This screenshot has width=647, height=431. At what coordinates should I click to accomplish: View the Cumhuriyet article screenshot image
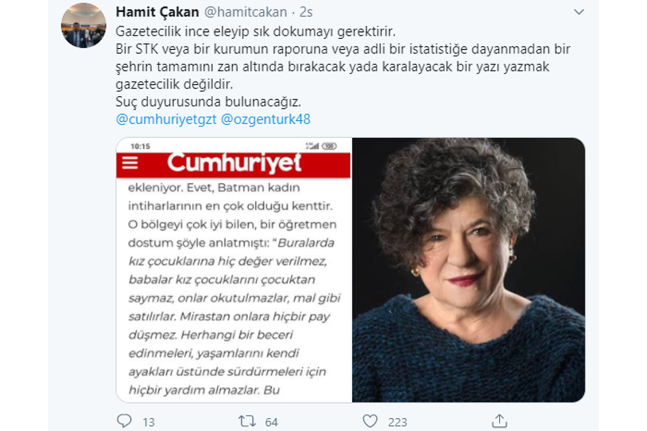(234, 270)
